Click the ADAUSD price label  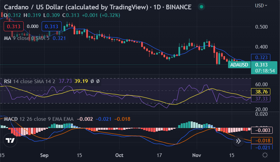click(x=239, y=65)
